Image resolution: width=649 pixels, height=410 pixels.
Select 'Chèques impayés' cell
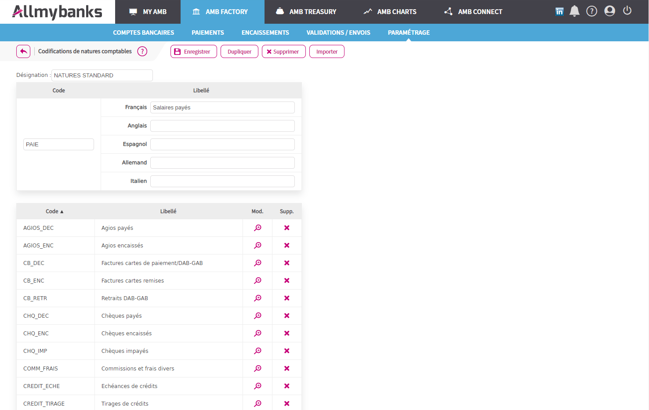click(x=169, y=351)
